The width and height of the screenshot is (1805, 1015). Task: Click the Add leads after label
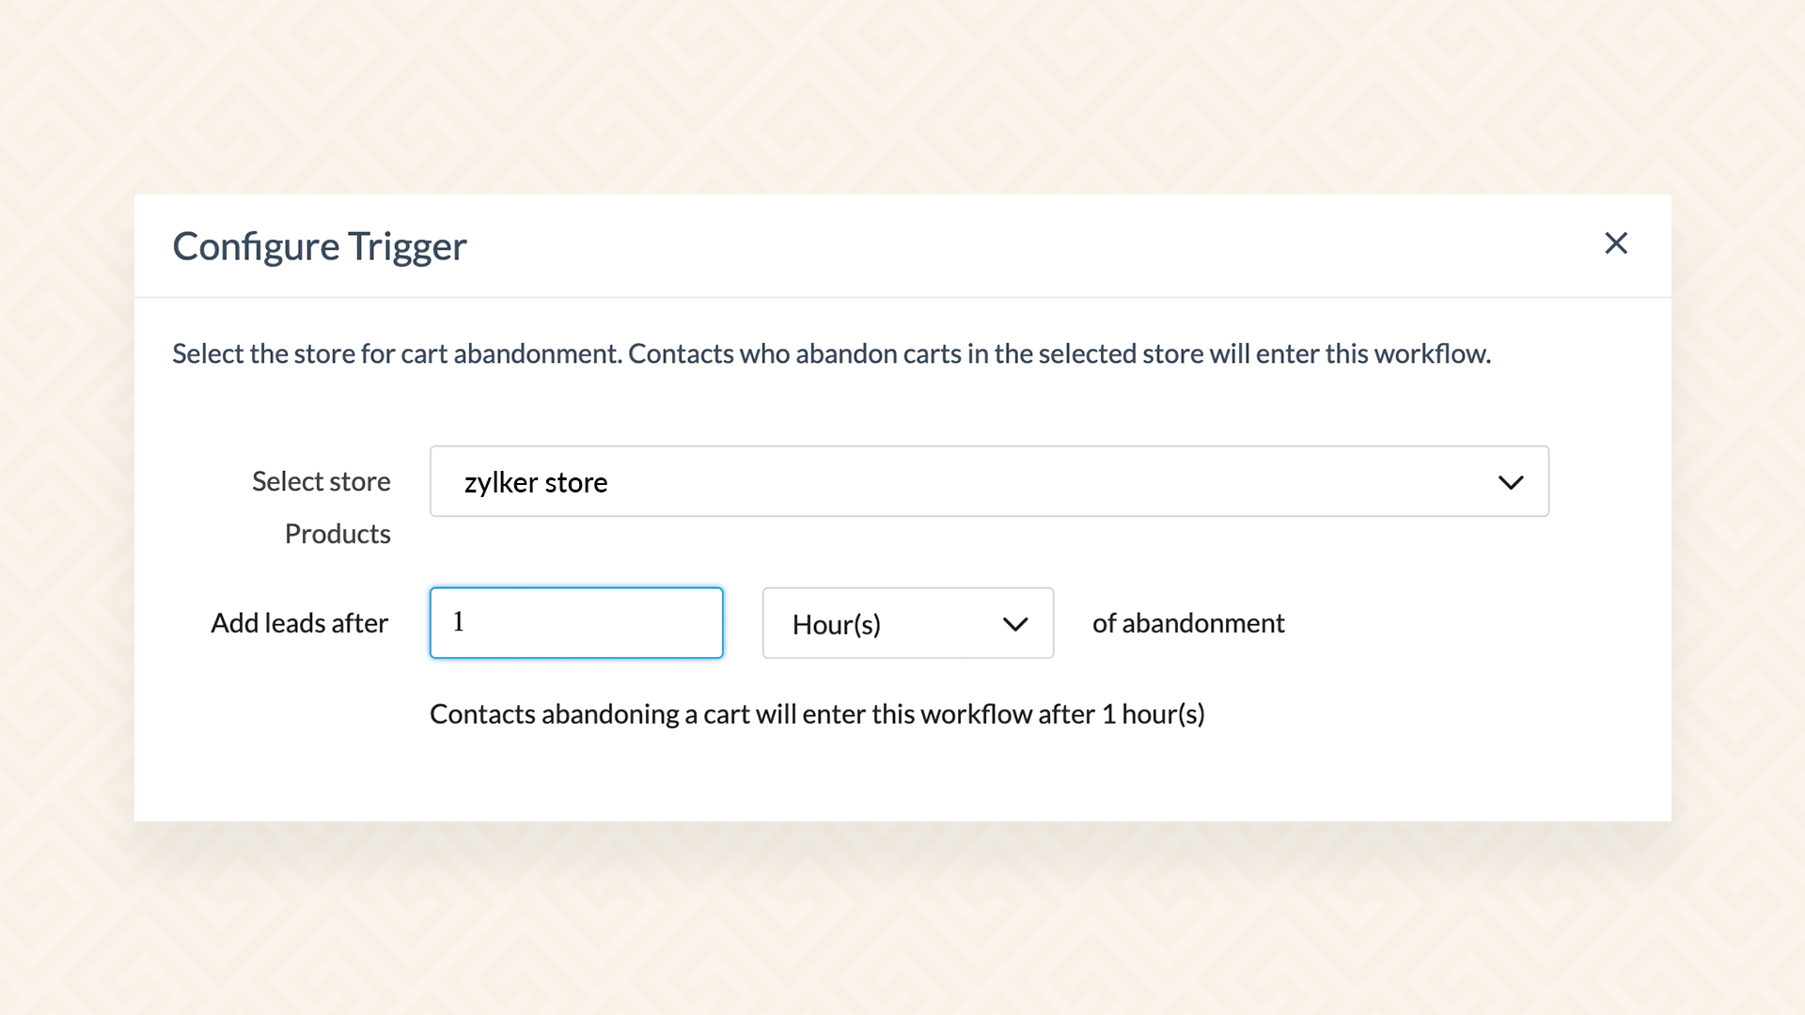[x=299, y=623]
